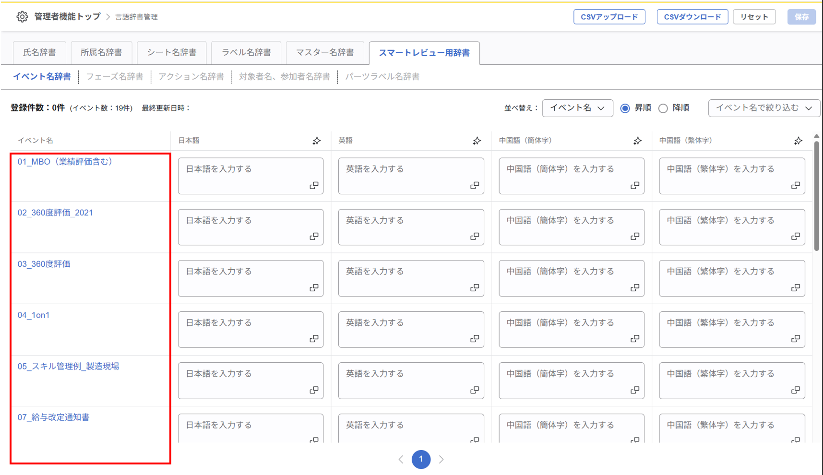Open expanded editor for 03_360度評価 simplified Chinese field
823x475 pixels.
tap(635, 287)
